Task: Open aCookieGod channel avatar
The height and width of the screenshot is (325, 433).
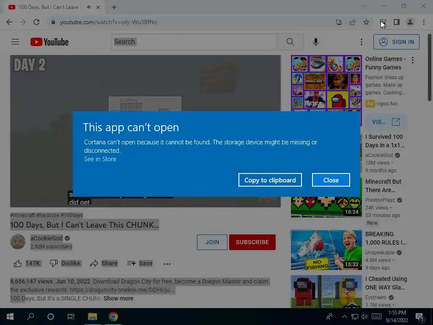Action: 18,242
